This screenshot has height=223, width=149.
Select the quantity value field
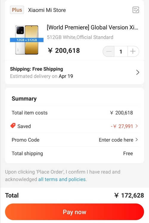(x=121, y=51)
